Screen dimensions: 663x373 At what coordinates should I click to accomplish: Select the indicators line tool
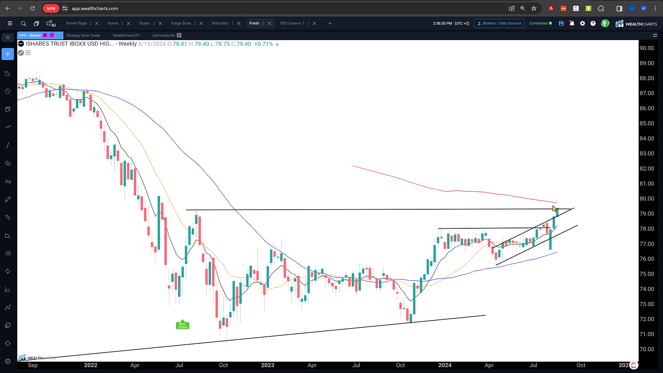coord(8,127)
